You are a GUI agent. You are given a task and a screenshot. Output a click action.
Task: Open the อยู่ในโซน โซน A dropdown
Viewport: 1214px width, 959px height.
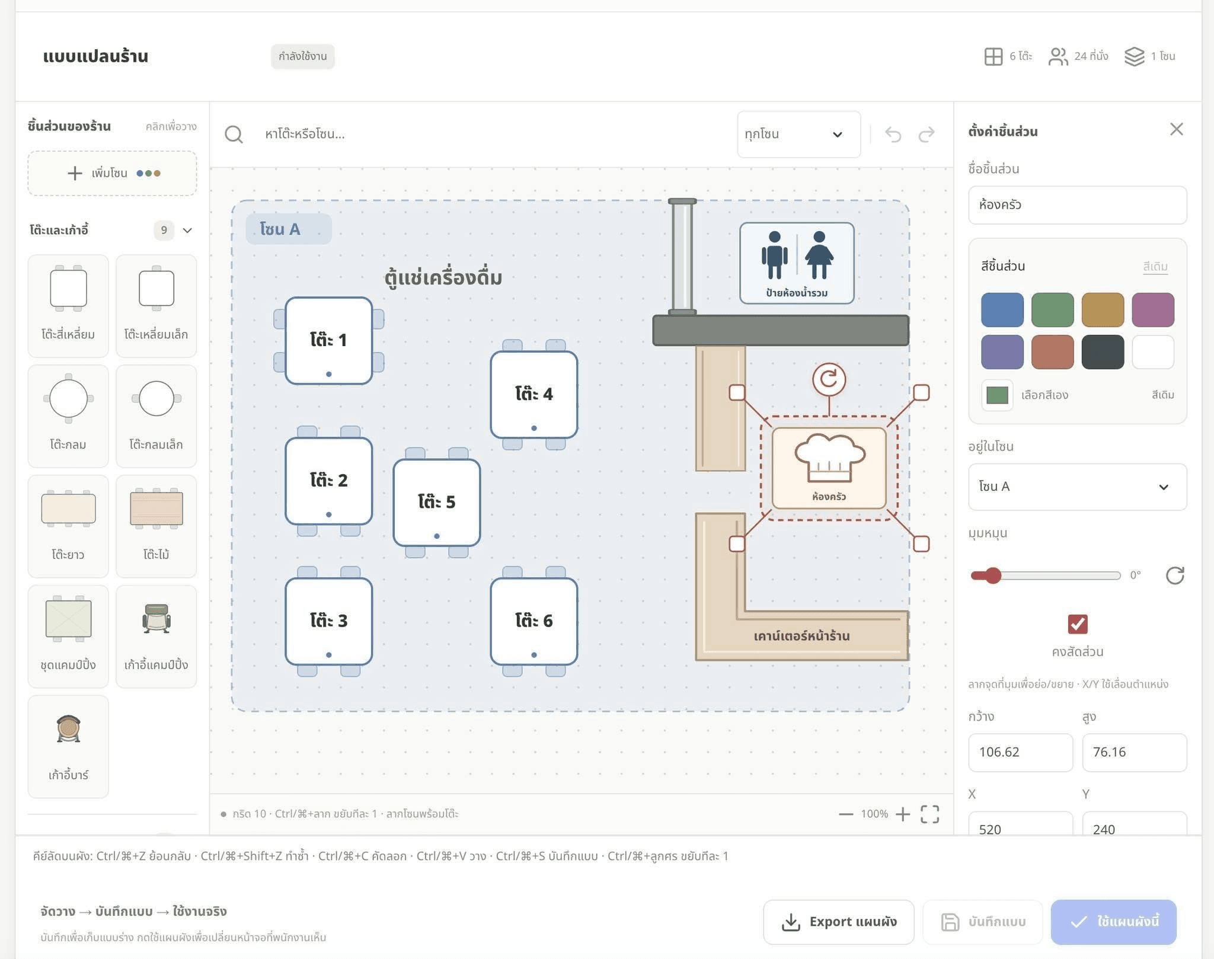(1077, 487)
